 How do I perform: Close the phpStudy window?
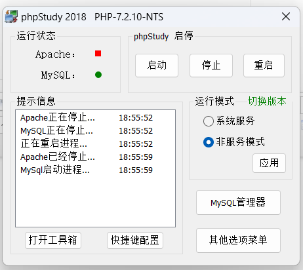(x=286, y=16)
